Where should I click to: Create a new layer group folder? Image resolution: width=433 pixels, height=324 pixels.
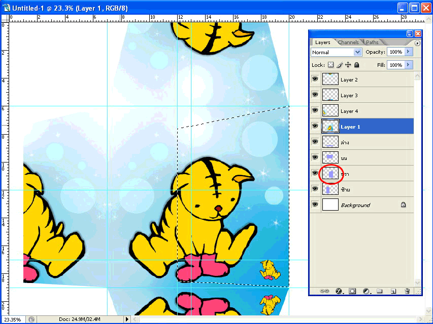pos(379,291)
